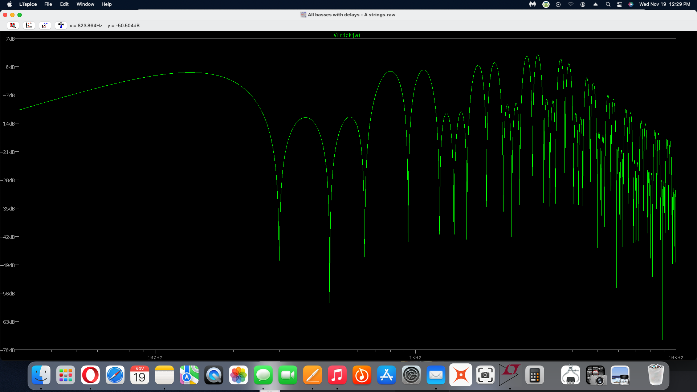Click the date and time in menu bar
This screenshot has width=697, height=392.
665,4
